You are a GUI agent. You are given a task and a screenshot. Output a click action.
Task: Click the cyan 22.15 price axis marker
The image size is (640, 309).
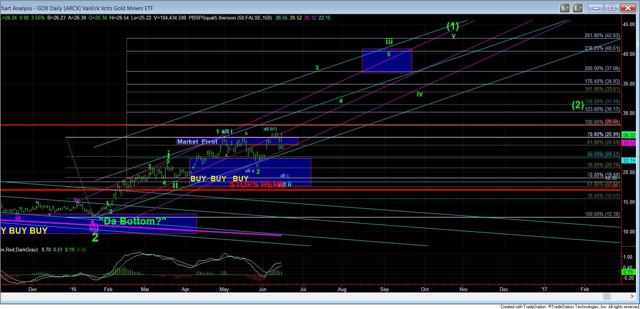point(628,160)
